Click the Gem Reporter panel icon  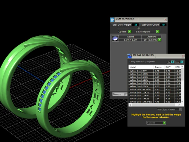(112, 20)
